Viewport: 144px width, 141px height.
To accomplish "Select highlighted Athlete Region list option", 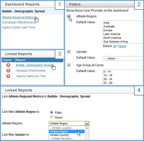I will click(67, 131).
